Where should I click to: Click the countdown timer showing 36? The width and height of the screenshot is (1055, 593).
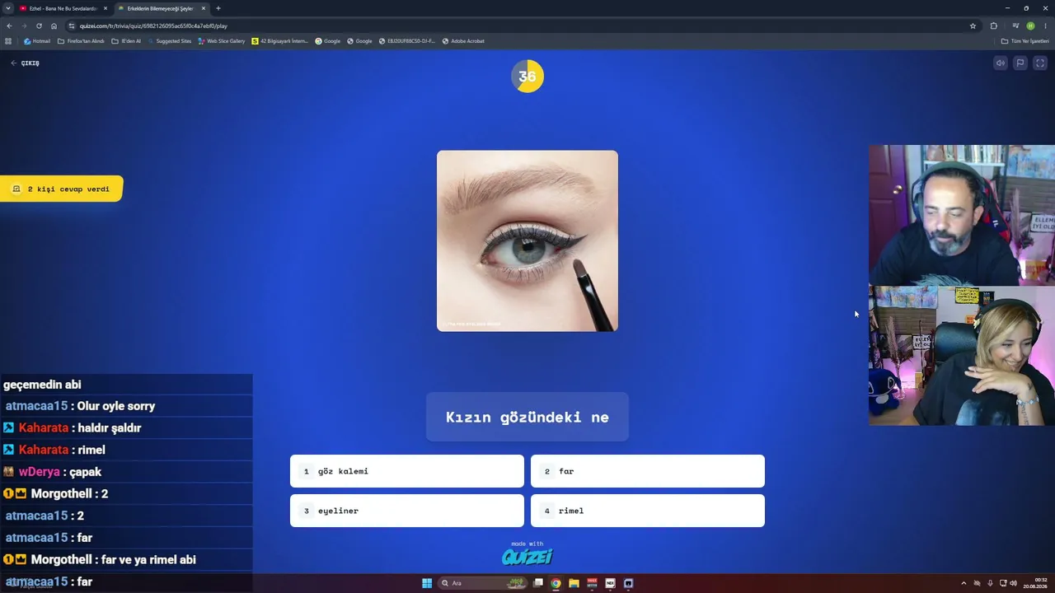[527, 77]
